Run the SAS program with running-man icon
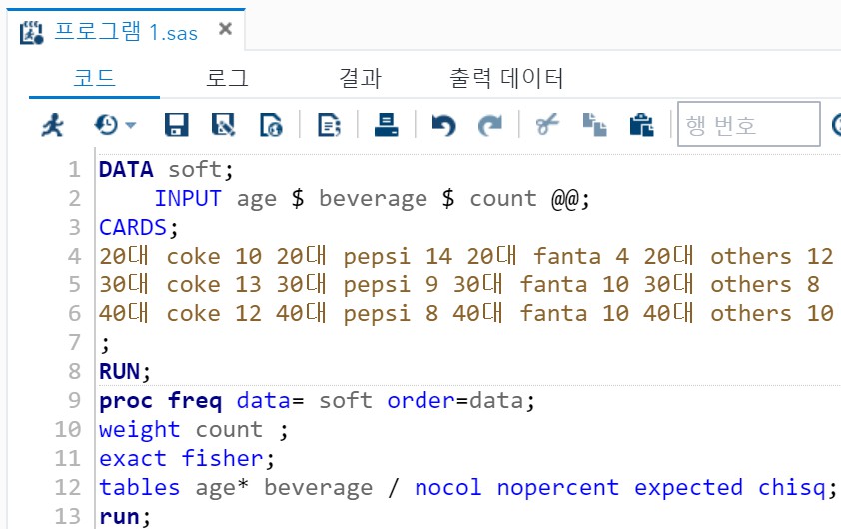 pos(53,125)
